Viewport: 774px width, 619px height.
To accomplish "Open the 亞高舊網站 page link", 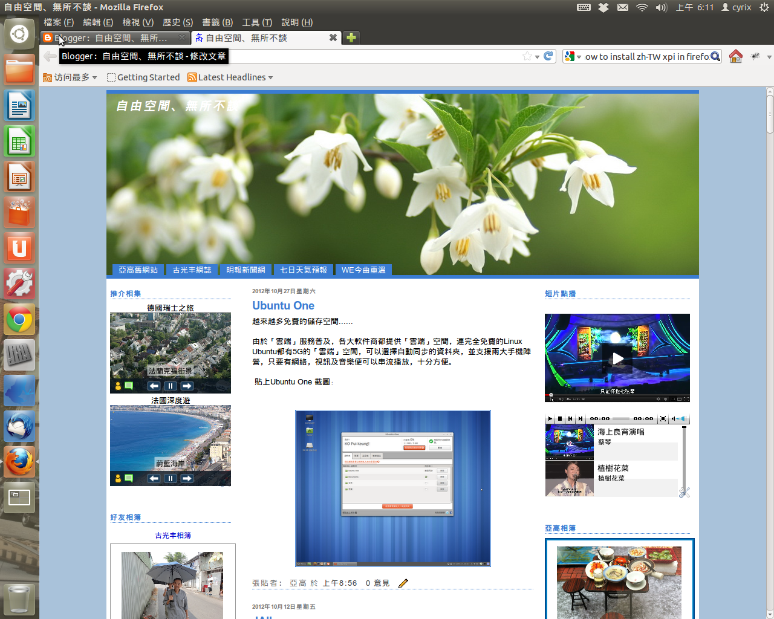I will tap(138, 270).
